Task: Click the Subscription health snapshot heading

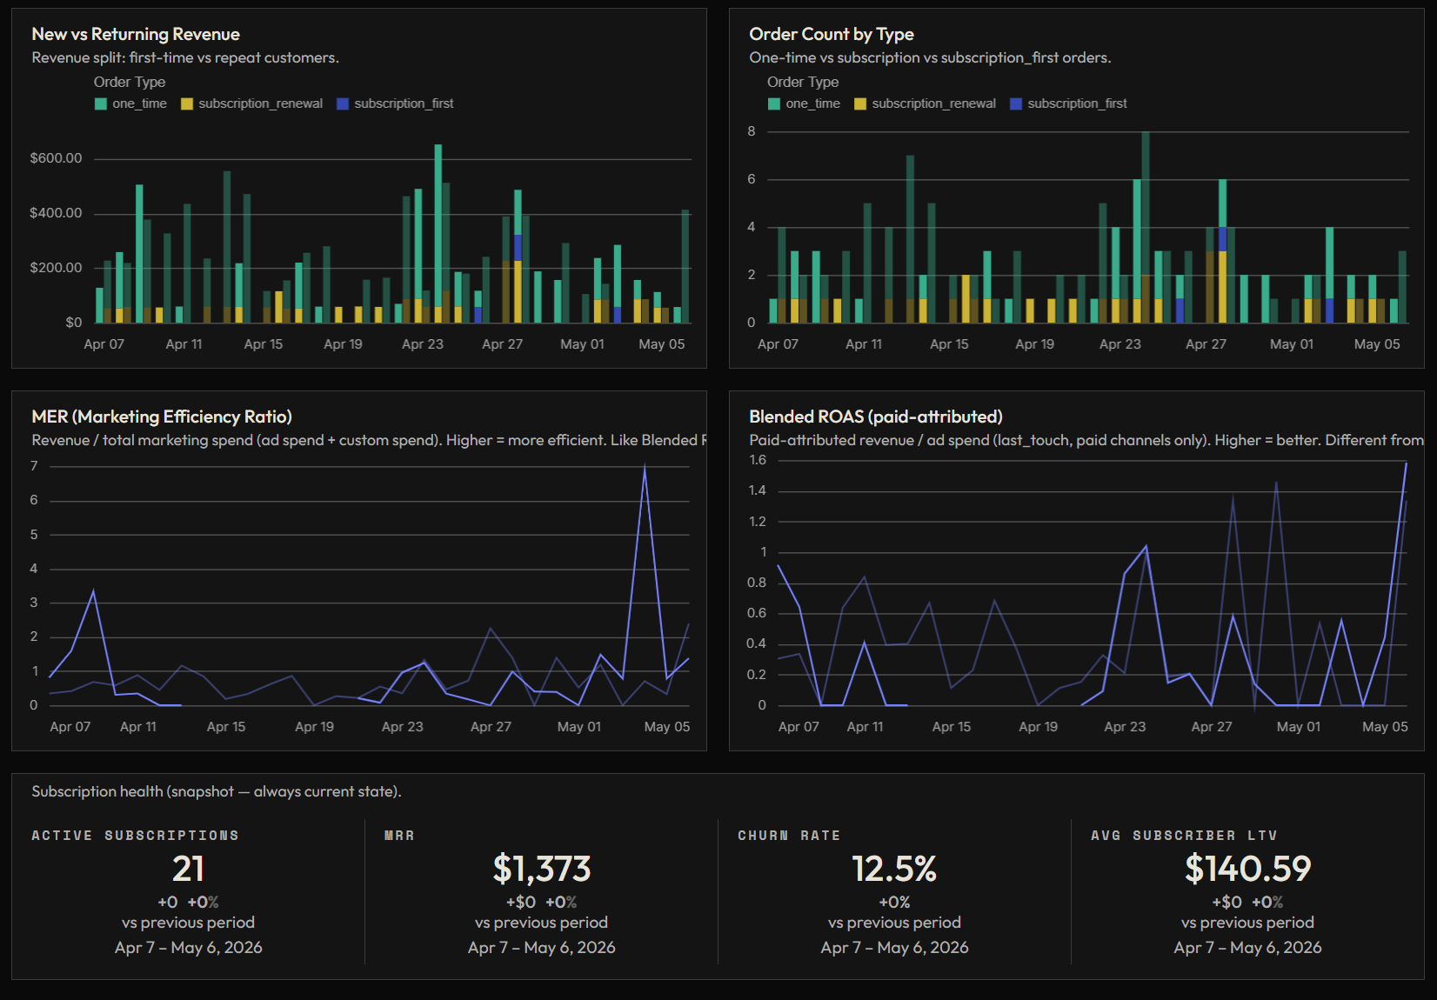Action: click(217, 791)
